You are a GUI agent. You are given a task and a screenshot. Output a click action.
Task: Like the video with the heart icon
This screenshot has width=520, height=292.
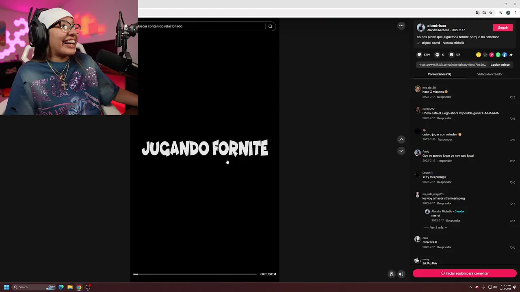[x=419, y=55]
